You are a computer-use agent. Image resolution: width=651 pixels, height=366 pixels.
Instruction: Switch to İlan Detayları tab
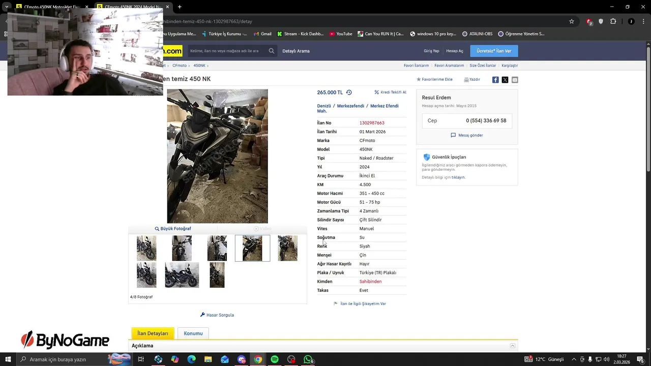coord(153,333)
